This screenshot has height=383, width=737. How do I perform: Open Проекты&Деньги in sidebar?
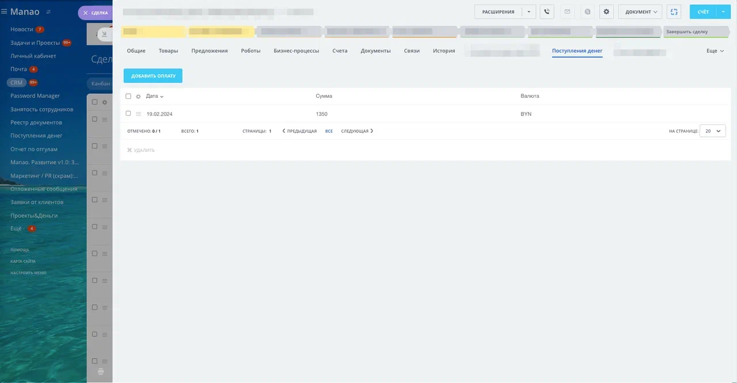point(34,215)
